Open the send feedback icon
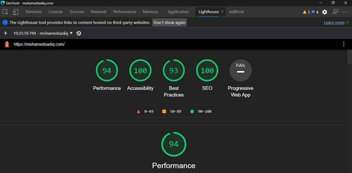 point(335,12)
